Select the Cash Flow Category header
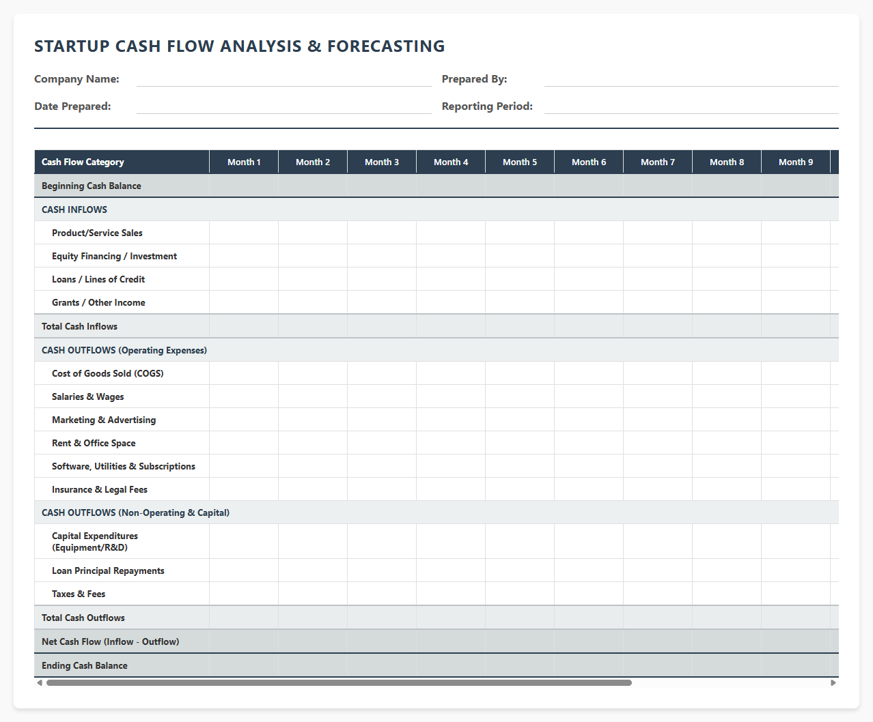This screenshot has height=722, width=873. point(122,162)
